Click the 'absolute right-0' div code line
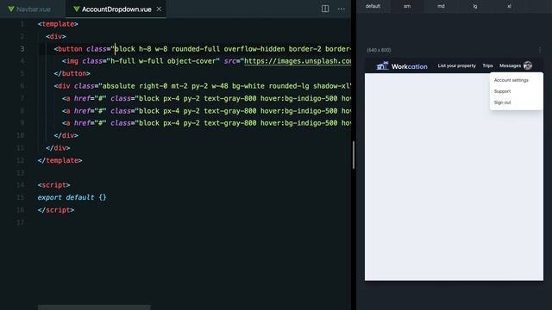This screenshot has width=552, height=310. pyautogui.click(x=203, y=86)
